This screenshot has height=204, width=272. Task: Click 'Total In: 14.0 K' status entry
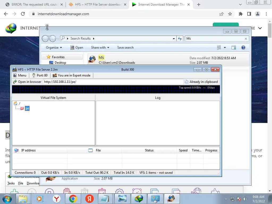point(124,173)
